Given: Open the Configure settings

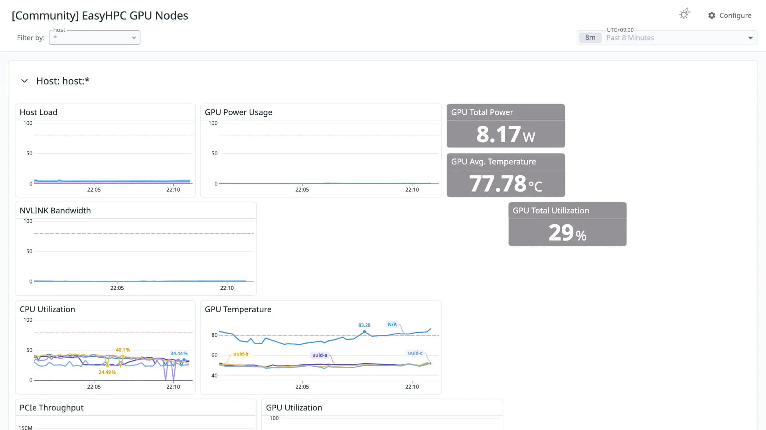Looking at the screenshot, I should pyautogui.click(x=730, y=15).
